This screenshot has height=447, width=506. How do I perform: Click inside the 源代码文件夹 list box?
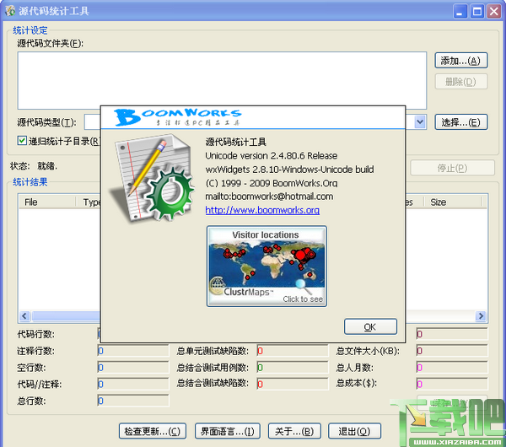pyautogui.click(x=222, y=80)
